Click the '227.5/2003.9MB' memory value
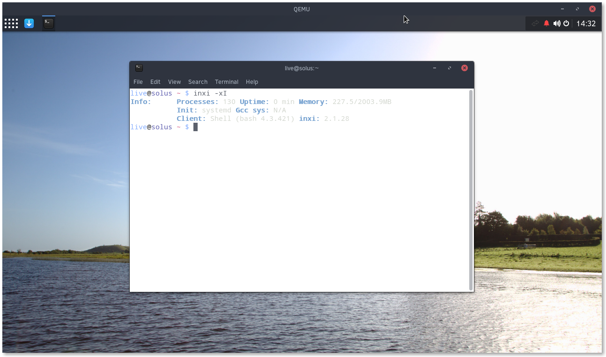The image size is (606, 357). [362, 102]
